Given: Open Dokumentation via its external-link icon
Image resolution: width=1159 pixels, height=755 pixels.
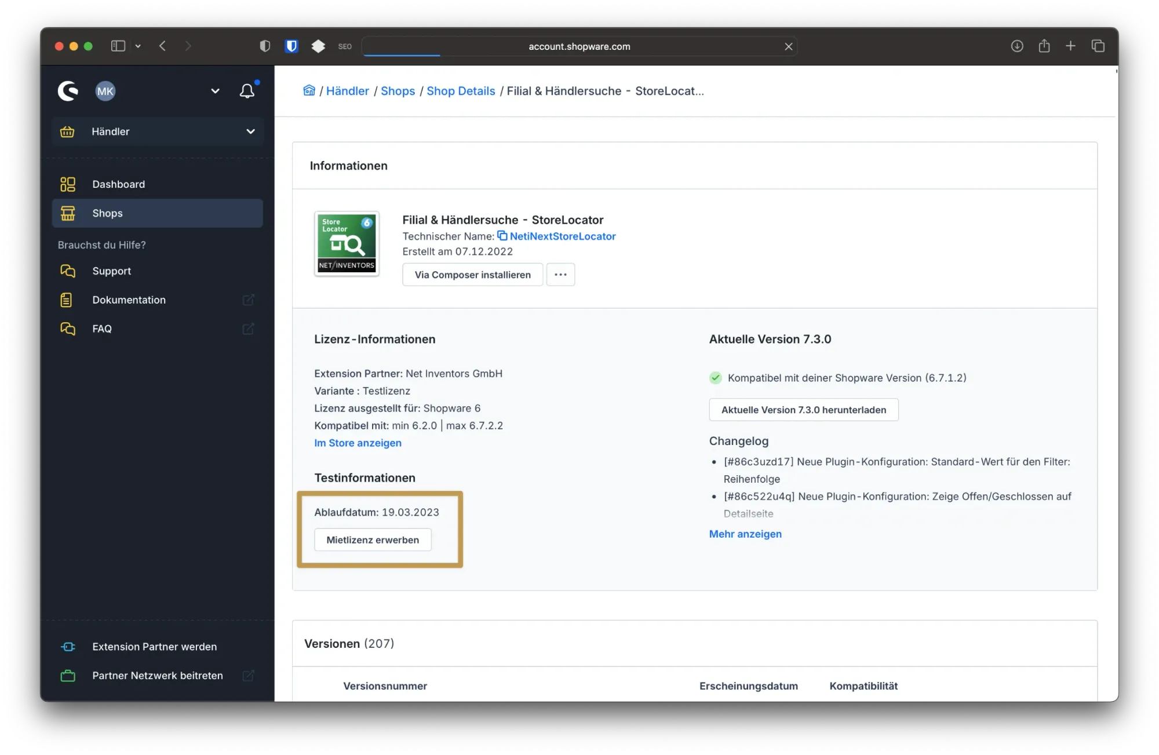Looking at the screenshot, I should click(248, 300).
